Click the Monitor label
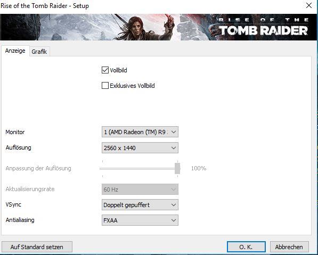The height and width of the screenshot is (255, 318). point(15,132)
